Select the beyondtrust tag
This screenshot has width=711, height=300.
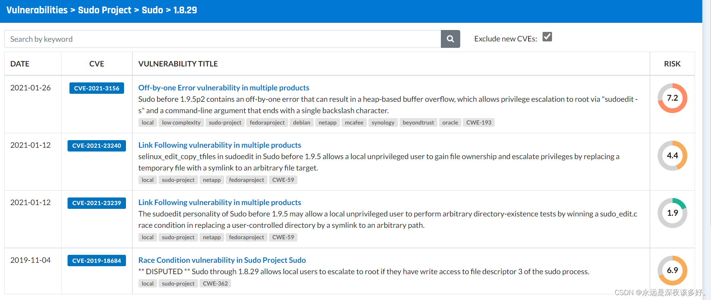coord(418,122)
